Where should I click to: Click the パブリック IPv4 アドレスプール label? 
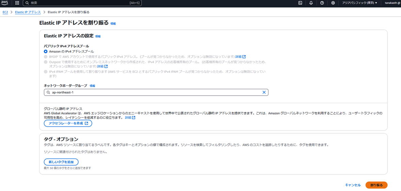pos(66,46)
